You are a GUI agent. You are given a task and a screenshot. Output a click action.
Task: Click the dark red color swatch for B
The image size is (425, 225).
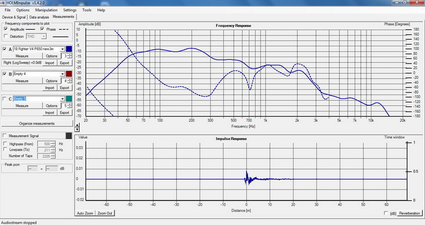coord(69,74)
